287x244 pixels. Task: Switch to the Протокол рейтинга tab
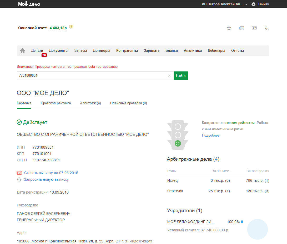coord(56,103)
